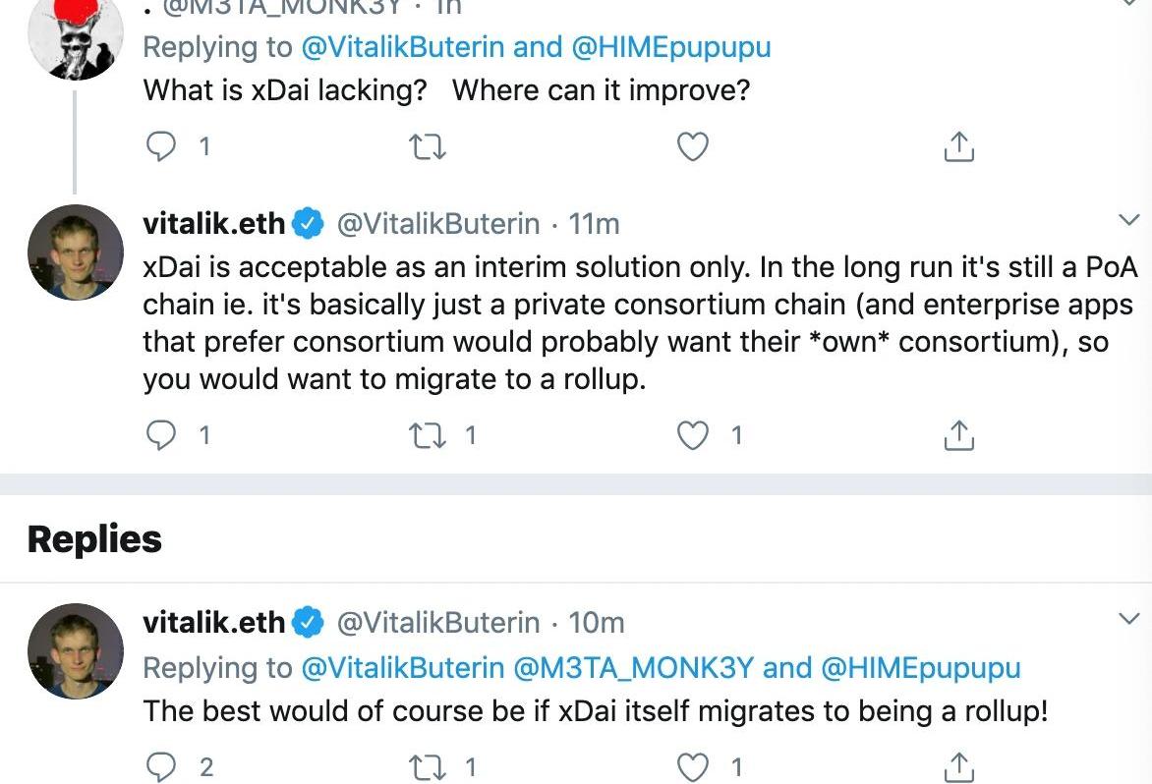Click Vitalik's avatar on the 11m tweet

tap(76, 252)
